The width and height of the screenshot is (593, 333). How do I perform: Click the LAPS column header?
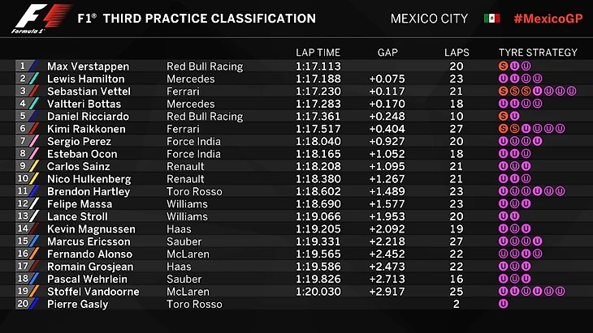point(457,52)
